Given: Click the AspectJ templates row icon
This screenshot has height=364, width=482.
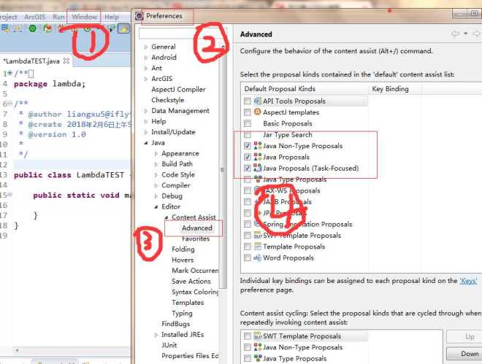Looking at the screenshot, I should pyautogui.click(x=257, y=112).
